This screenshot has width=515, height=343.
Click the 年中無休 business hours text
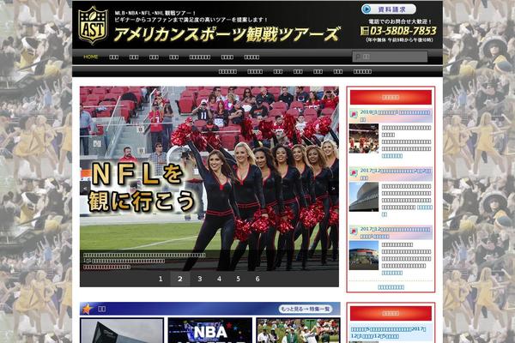(399, 40)
